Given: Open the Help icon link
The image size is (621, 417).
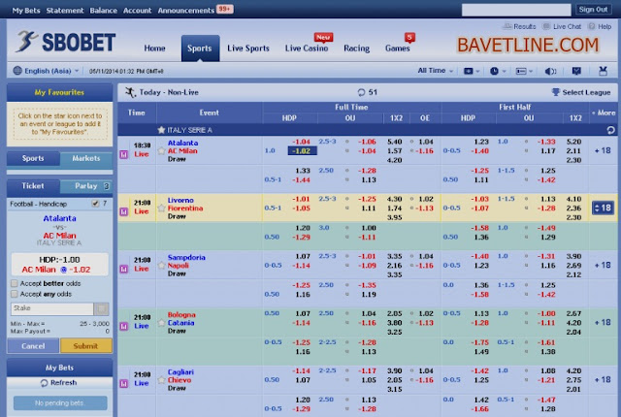Looking at the screenshot, I should [592, 26].
